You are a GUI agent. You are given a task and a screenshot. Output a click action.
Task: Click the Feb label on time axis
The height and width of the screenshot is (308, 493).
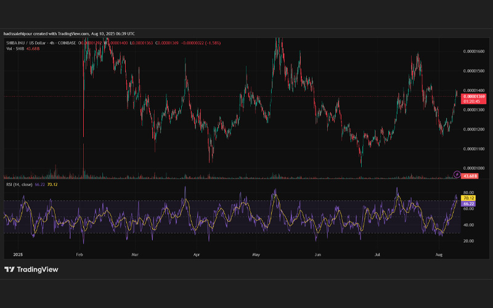pyautogui.click(x=79, y=254)
